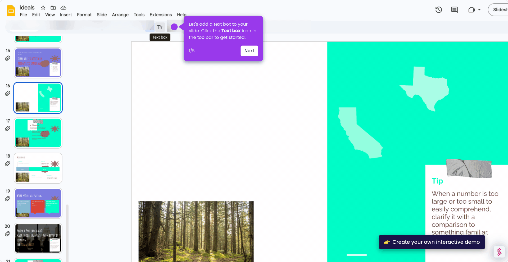Open version history clock icon
Image resolution: width=508 pixels, height=262 pixels.
[439, 10]
